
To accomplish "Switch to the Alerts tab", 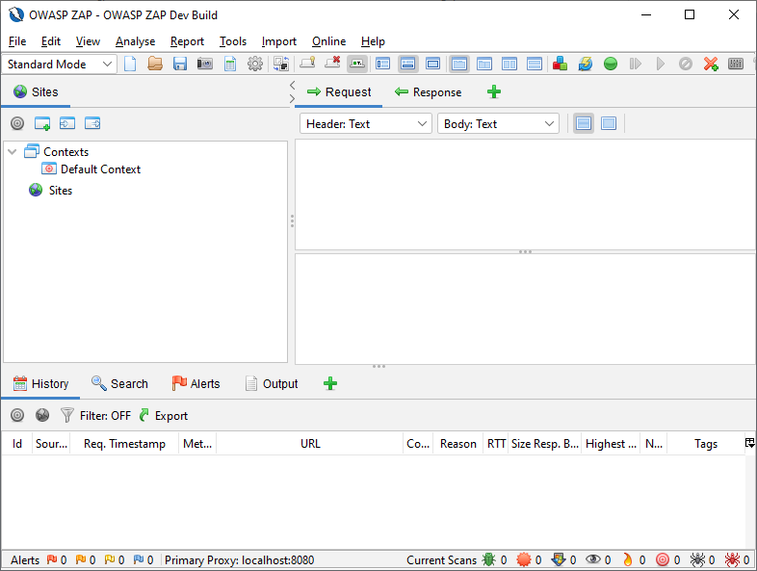I will click(196, 383).
